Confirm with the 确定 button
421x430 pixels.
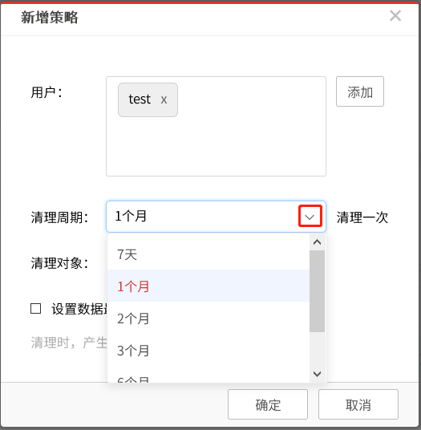[x=268, y=404]
